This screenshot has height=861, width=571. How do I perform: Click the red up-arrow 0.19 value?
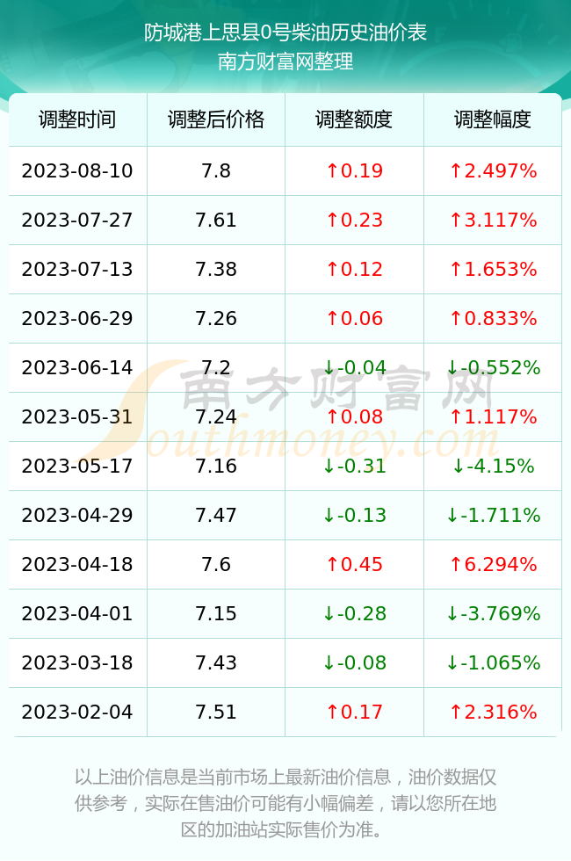354,170
